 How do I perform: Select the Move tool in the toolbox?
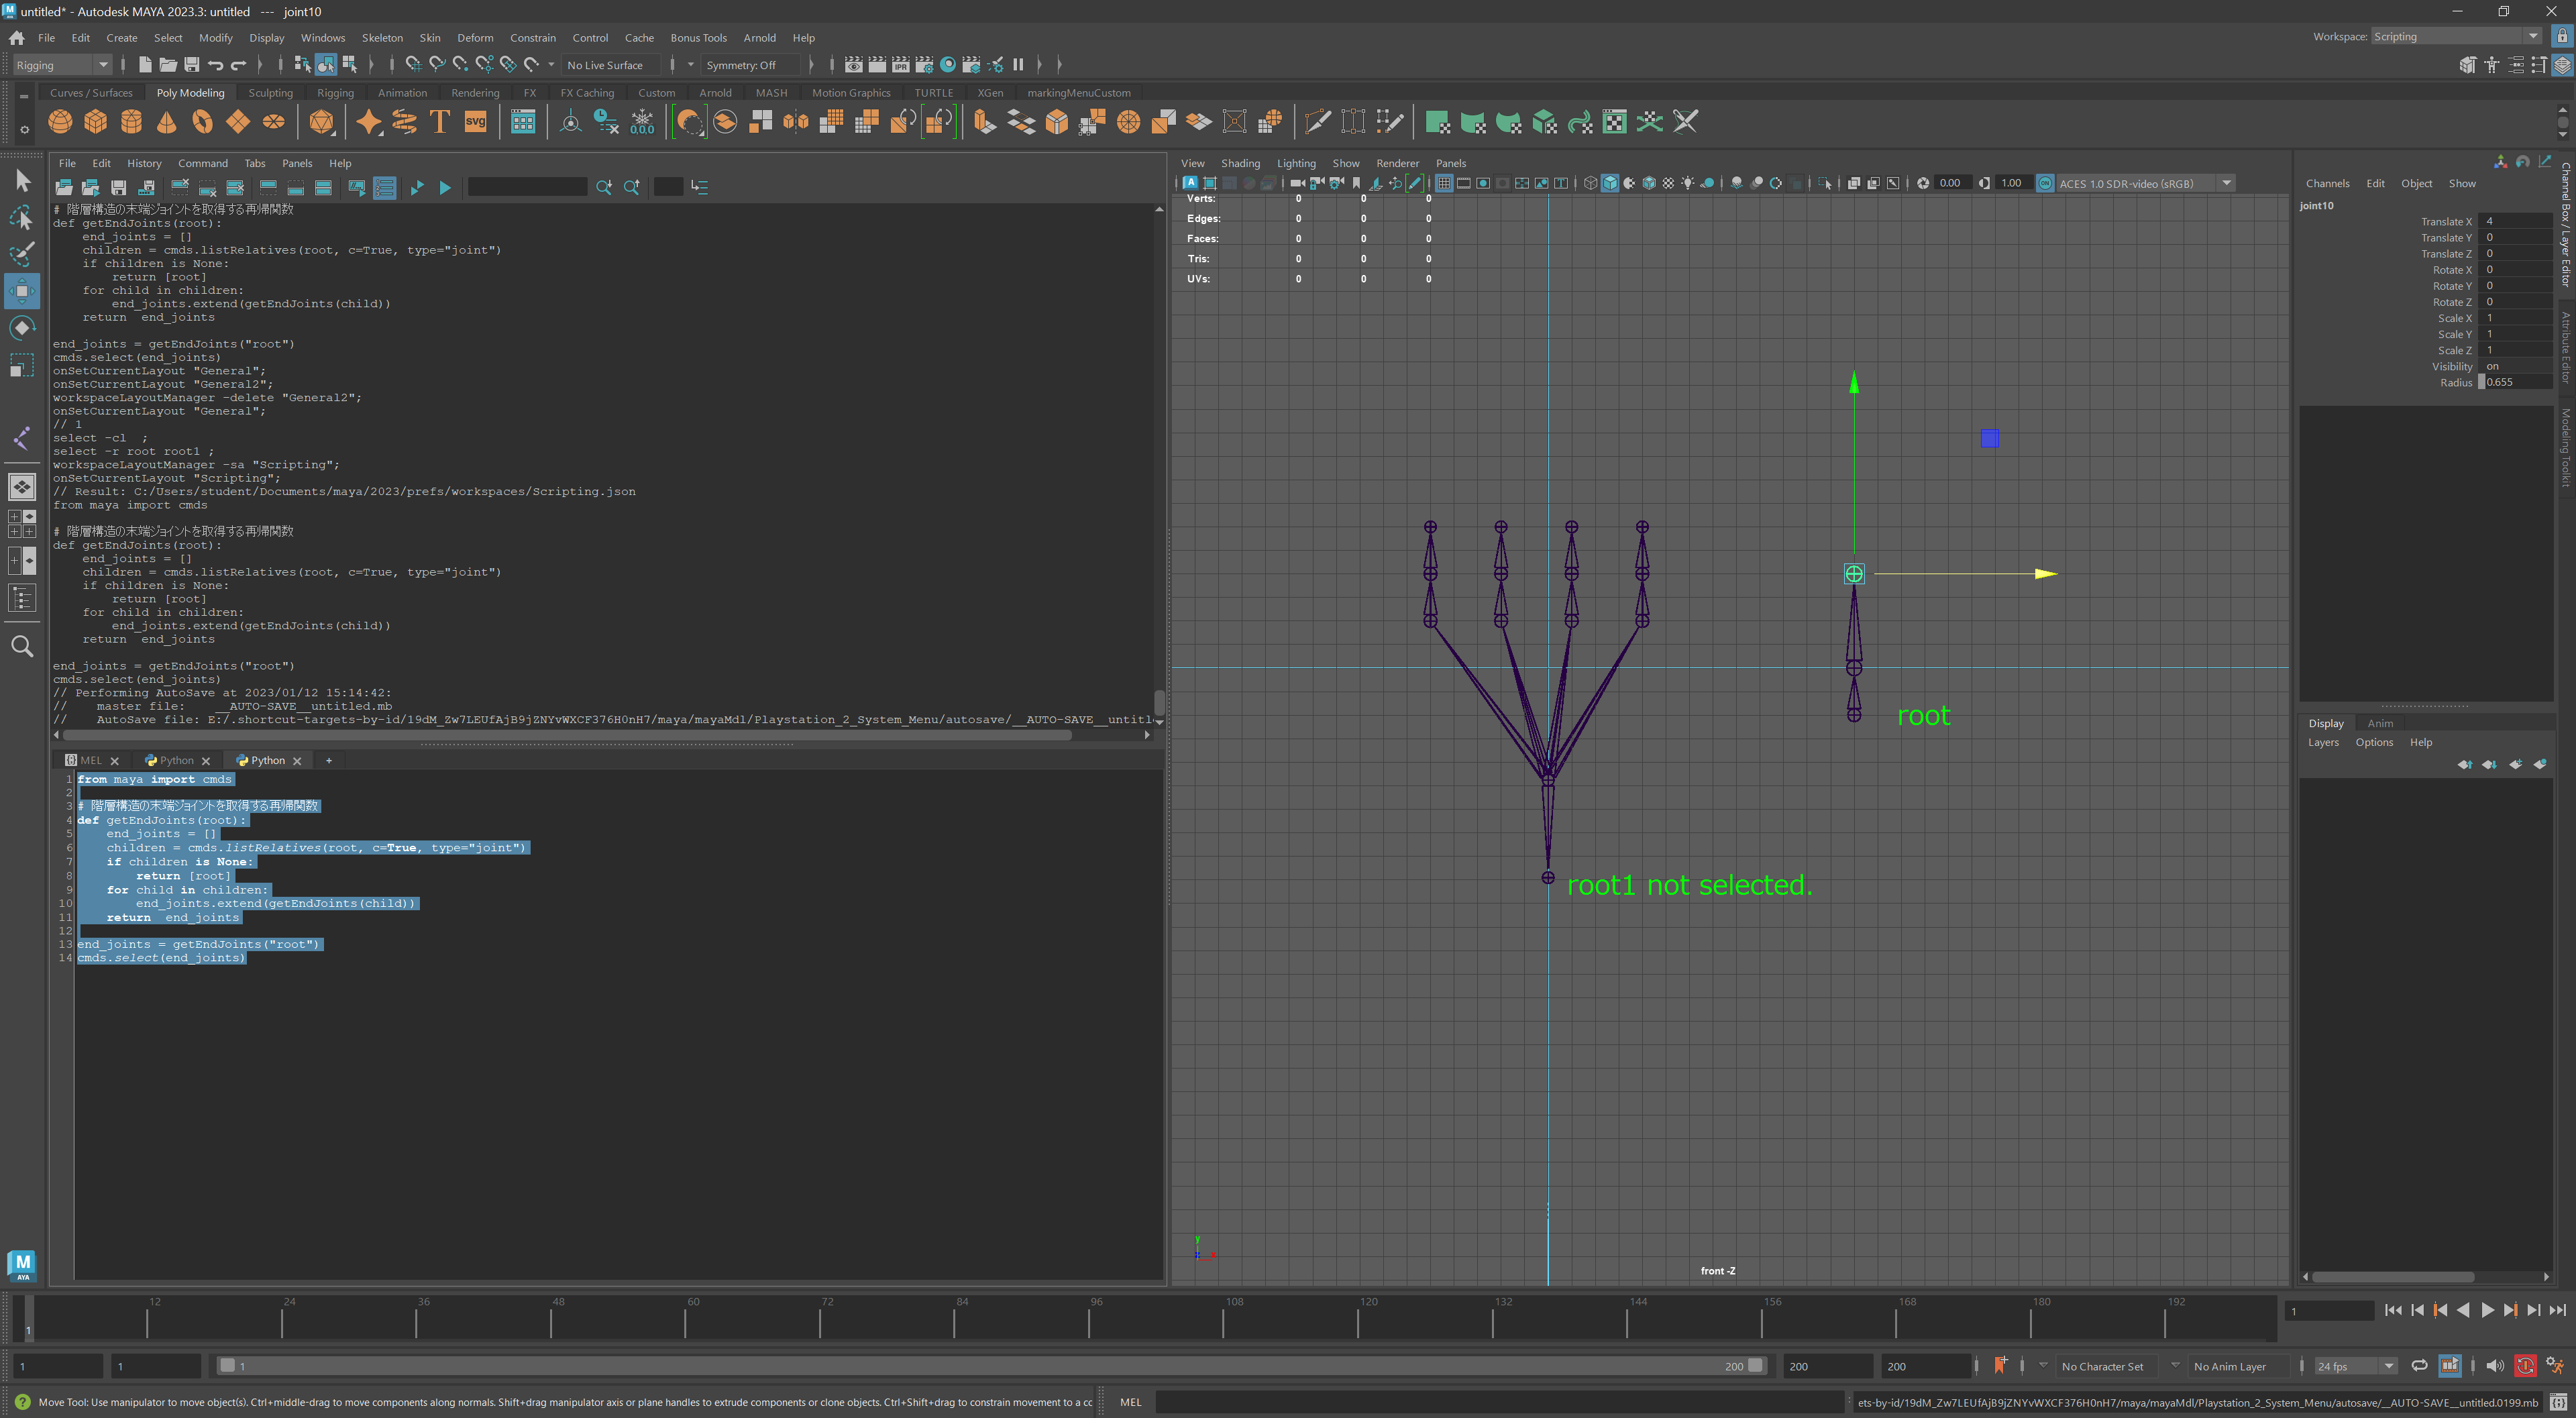(x=21, y=291)
